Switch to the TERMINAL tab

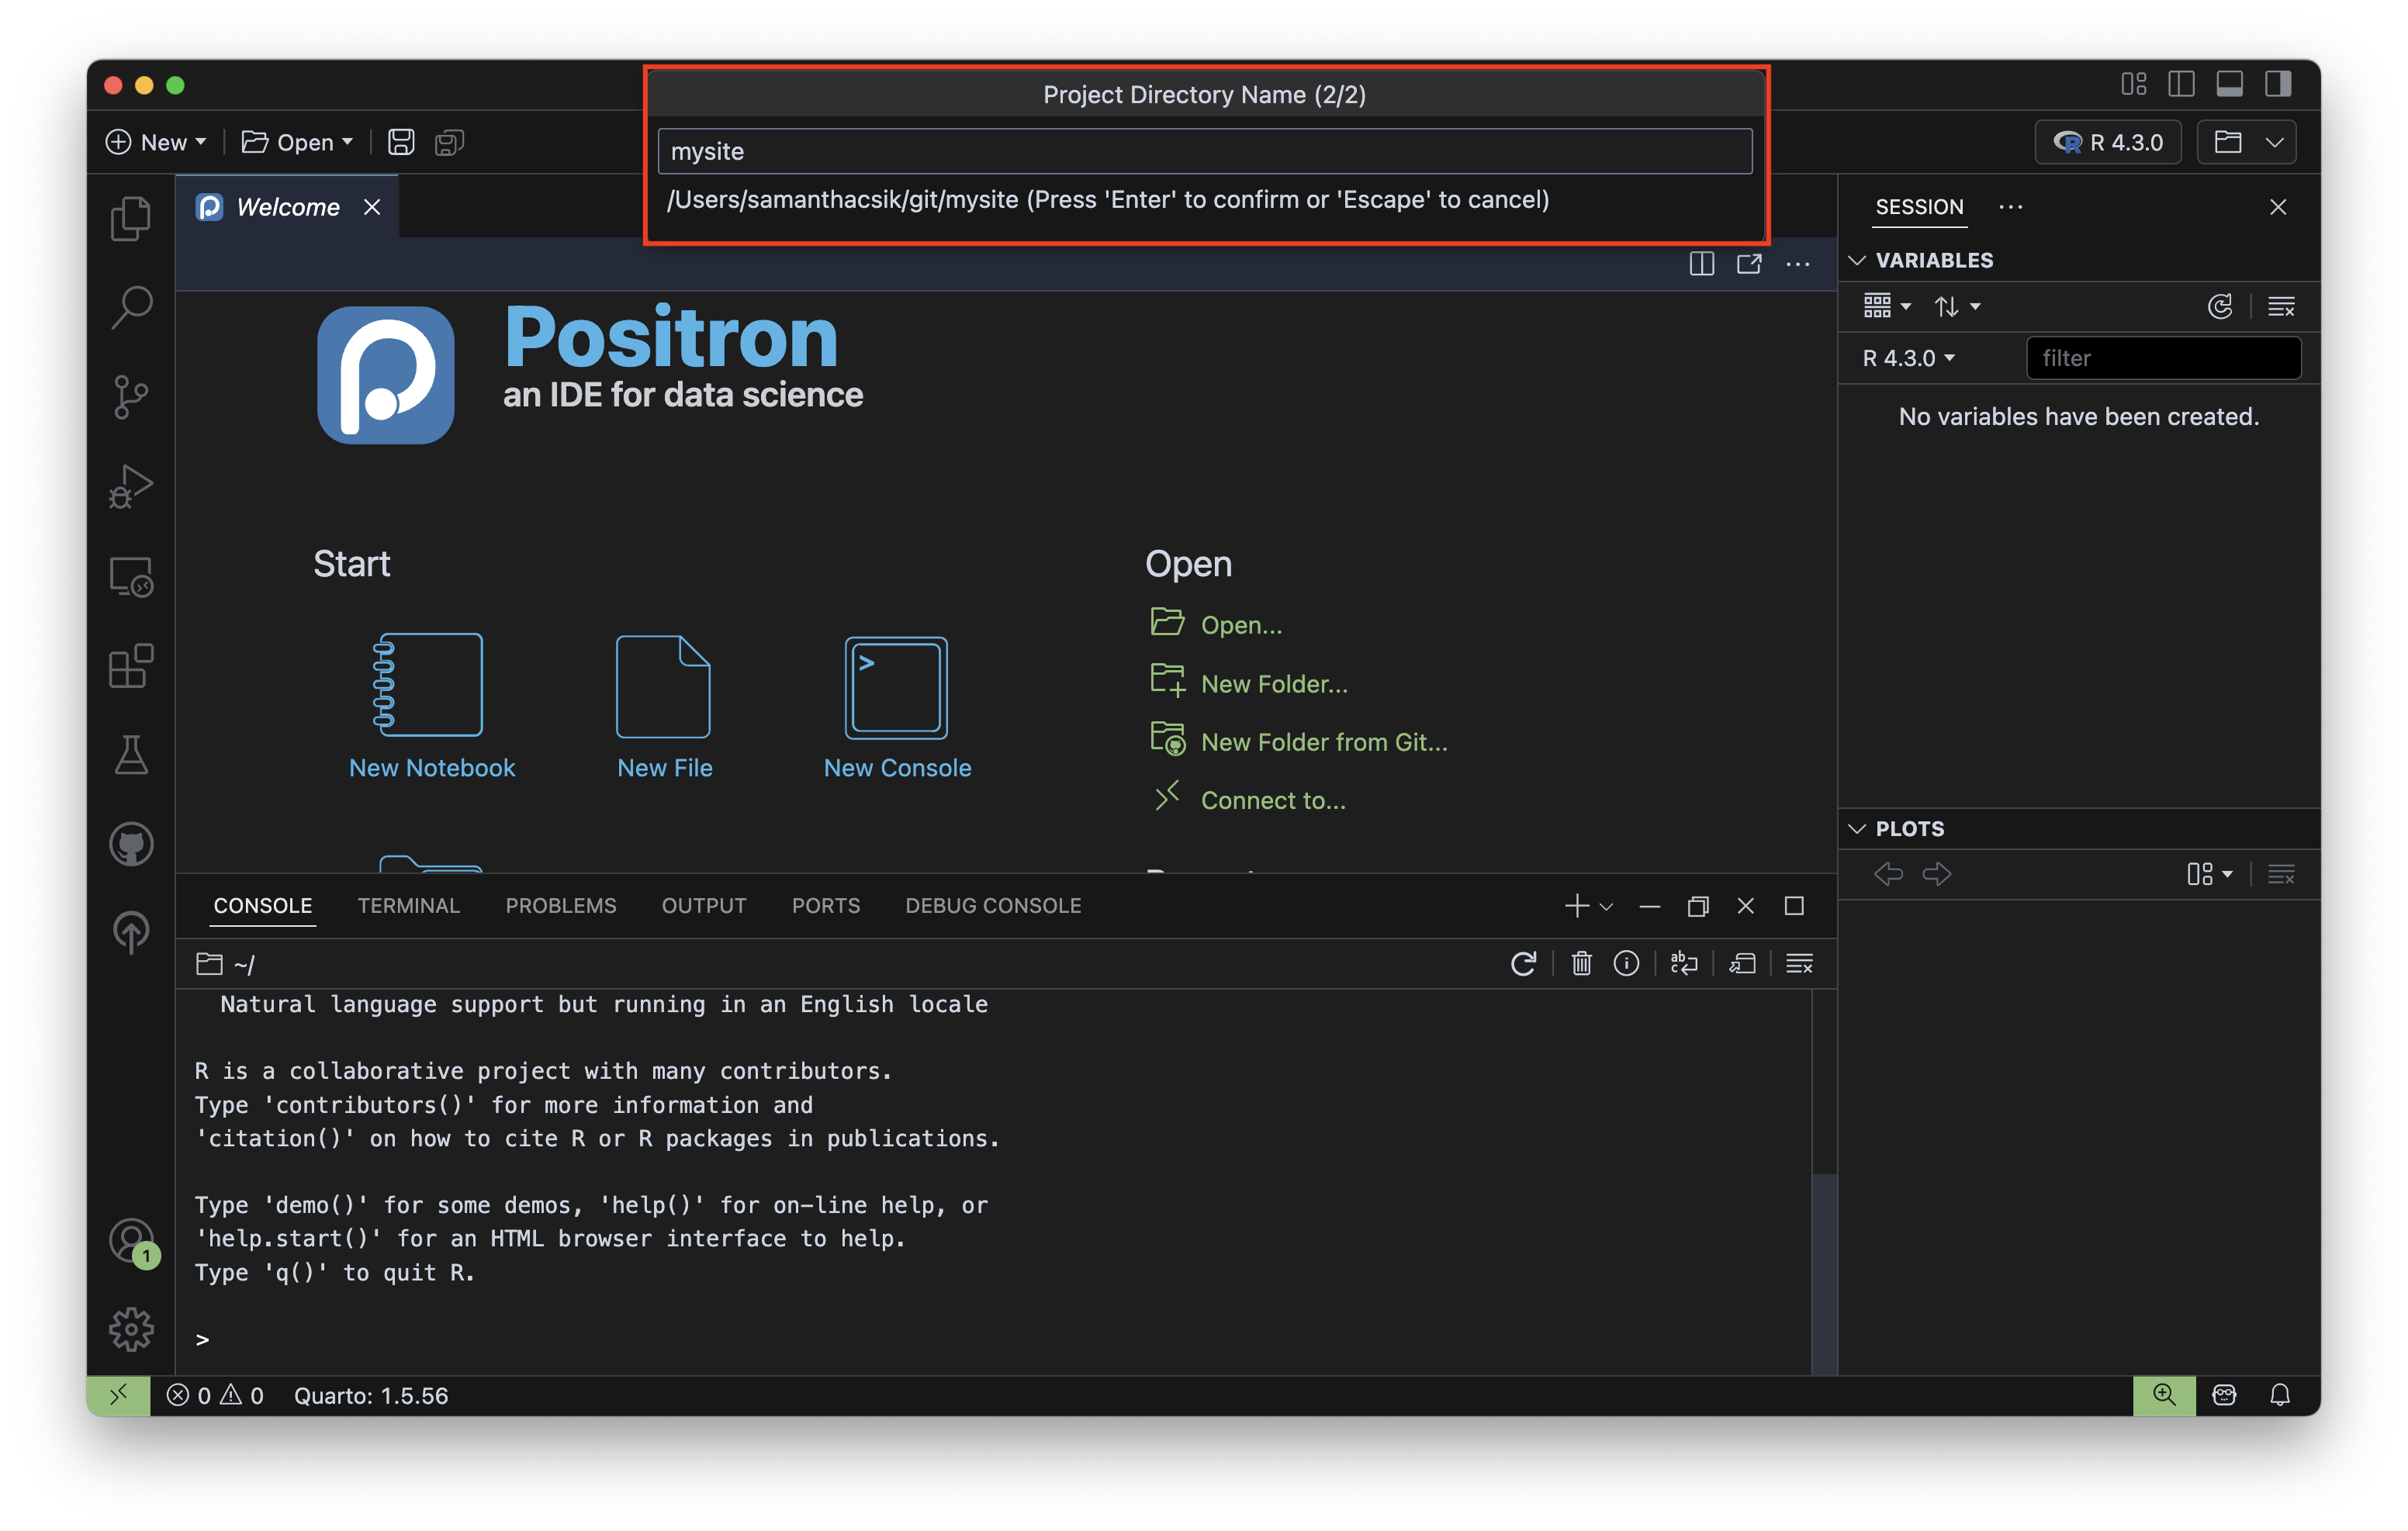[408, 905]
